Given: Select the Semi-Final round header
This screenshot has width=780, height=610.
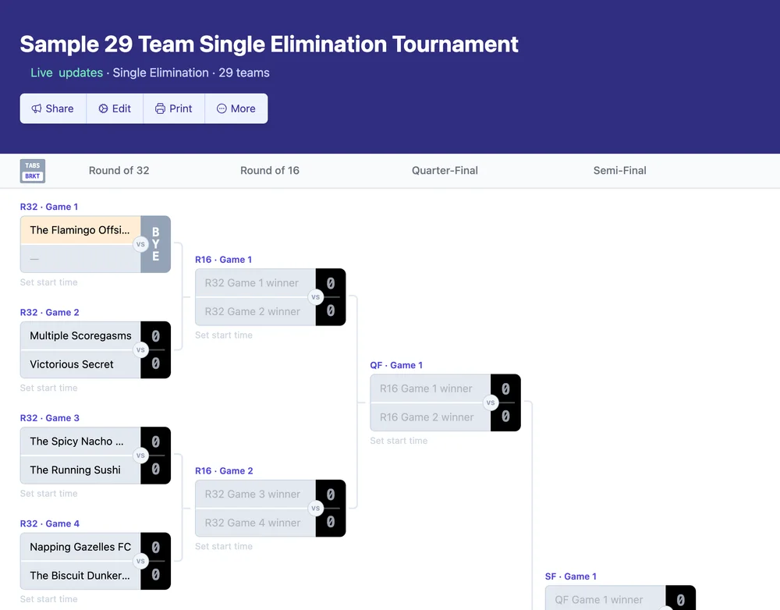Looking at the screenshot, I should click(x=619, y=170).
